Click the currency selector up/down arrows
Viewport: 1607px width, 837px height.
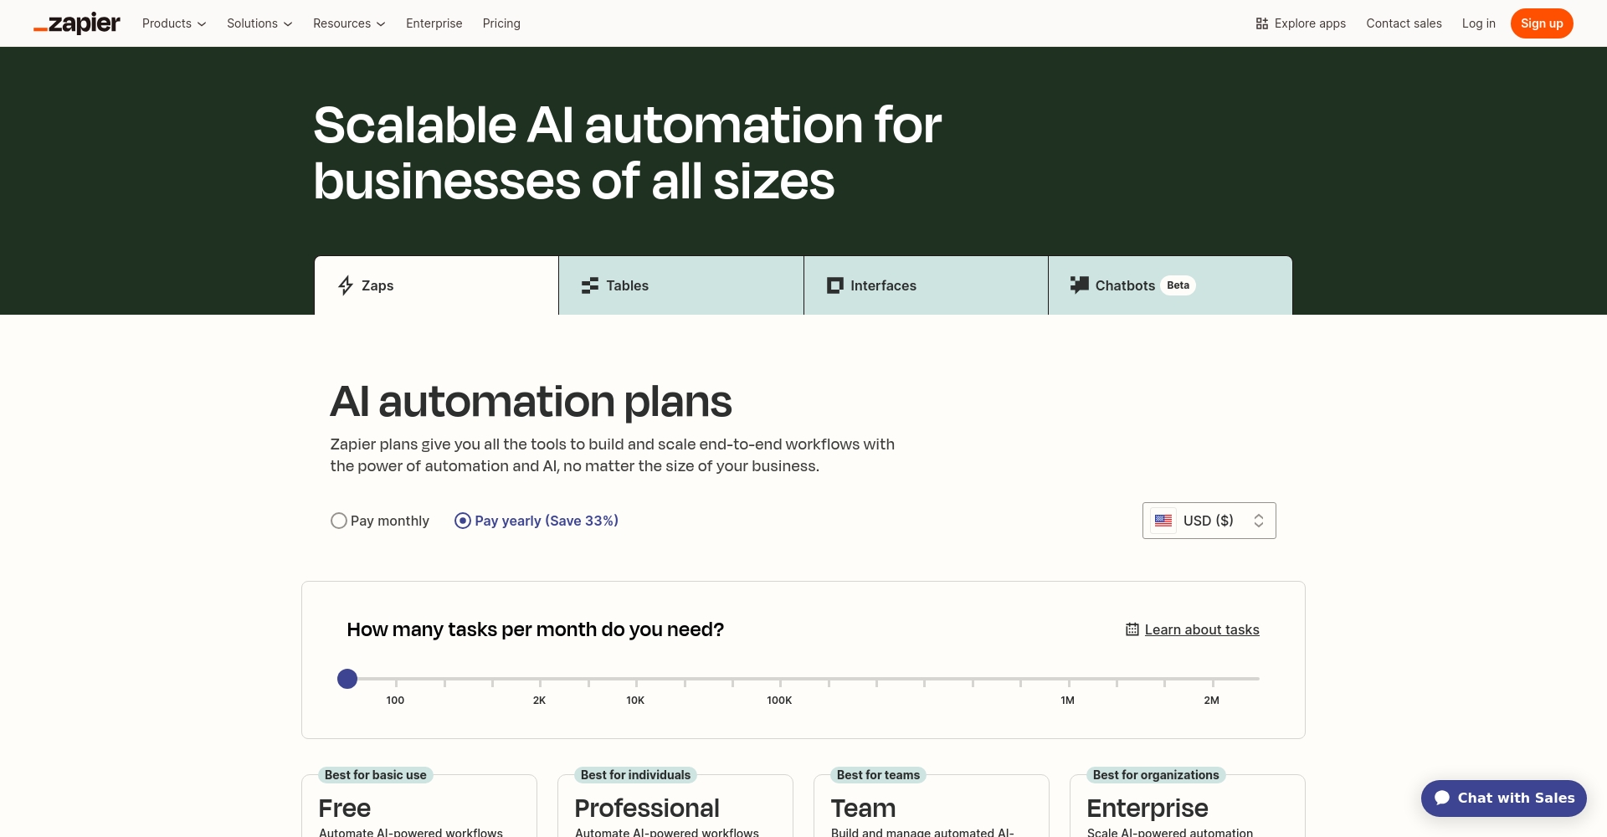(1259, 521)
